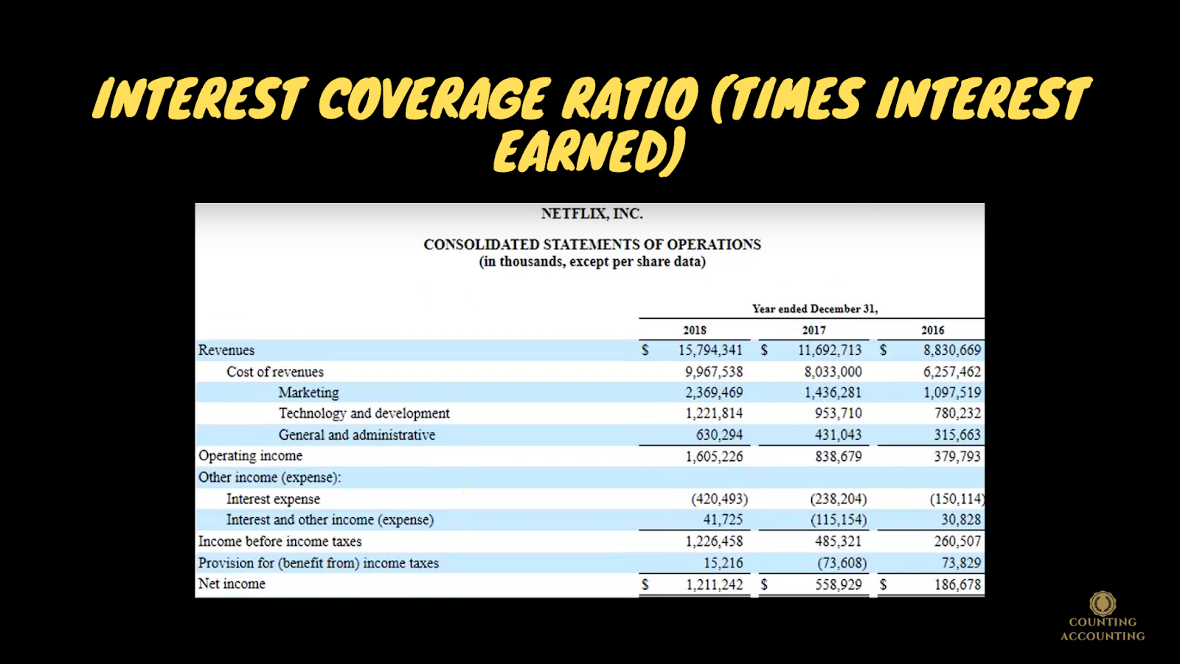1180x664 pixels.
Task: Click the 'Year ended December 31,' heading
Action: [815, 309]
